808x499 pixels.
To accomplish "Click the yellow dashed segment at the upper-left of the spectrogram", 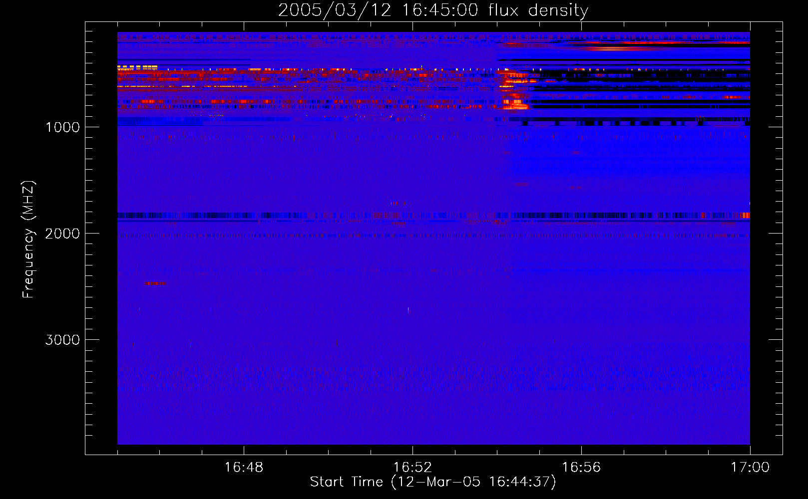I will tap(137, 67).
